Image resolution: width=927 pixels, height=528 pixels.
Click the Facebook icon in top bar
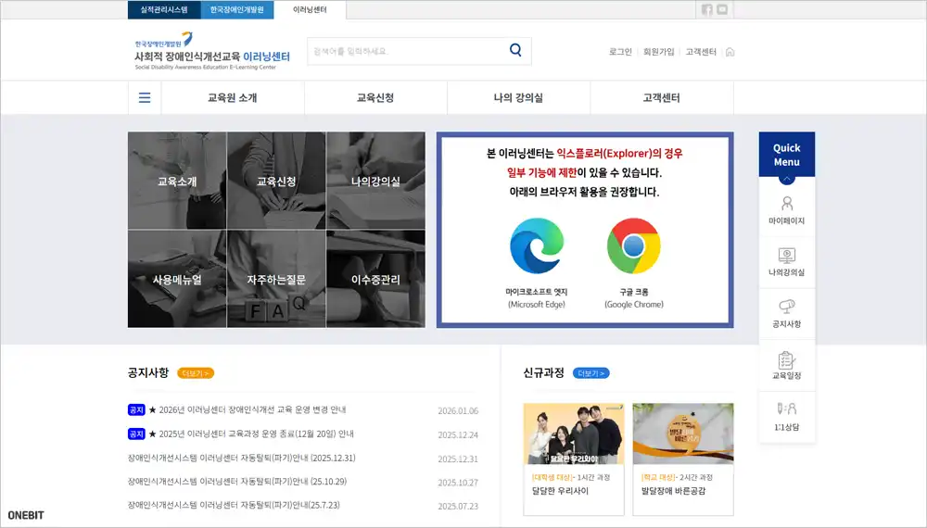[706, 9]
